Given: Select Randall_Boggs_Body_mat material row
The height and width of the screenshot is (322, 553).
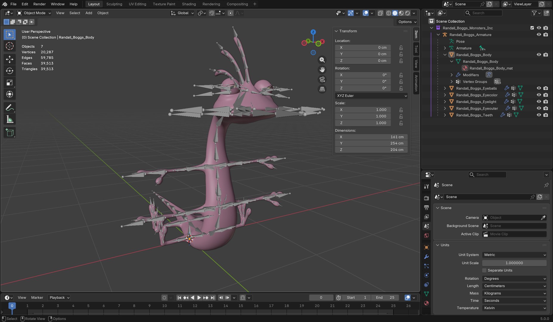Looking at the screenshot, I should [x=491, y=68].
